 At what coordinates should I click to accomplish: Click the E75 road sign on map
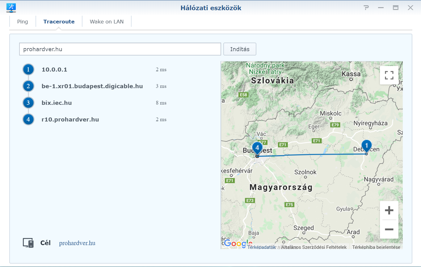pyautogui.click(x=289, y=204)
